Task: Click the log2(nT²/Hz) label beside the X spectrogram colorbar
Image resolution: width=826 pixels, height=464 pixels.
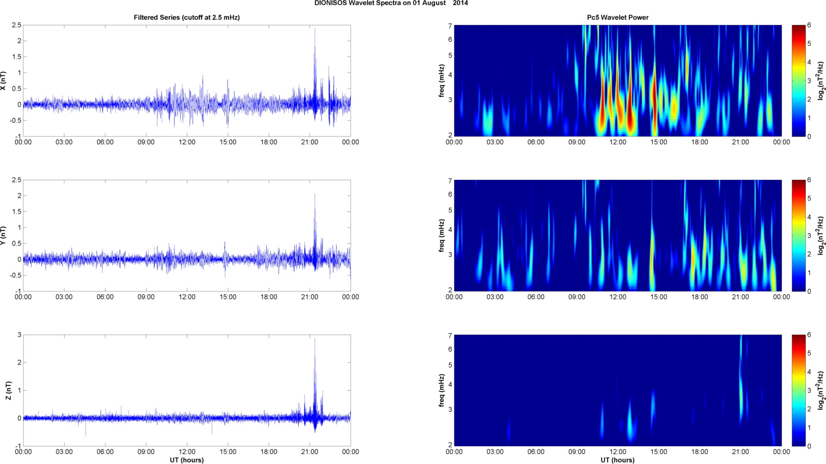Action: pos(821,81)
